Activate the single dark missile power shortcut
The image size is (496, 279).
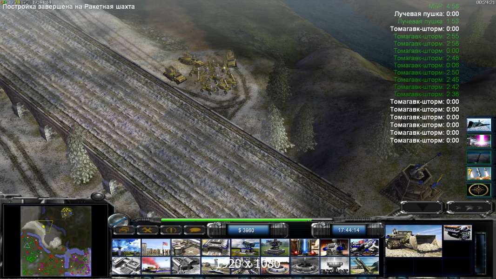(479, 157)
